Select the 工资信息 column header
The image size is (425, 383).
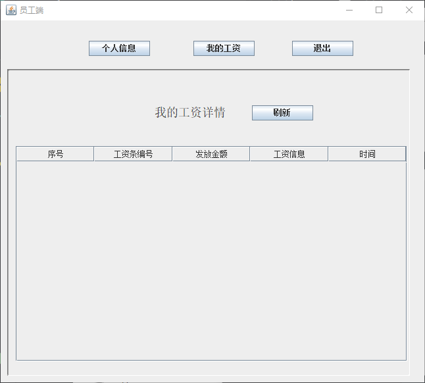pyautogui.click(x=289, y=154)
